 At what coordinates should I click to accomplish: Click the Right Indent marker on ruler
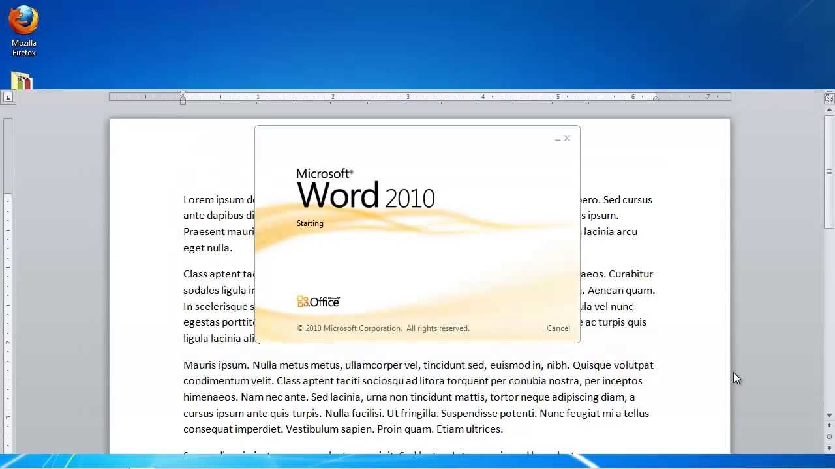(656, 98)
